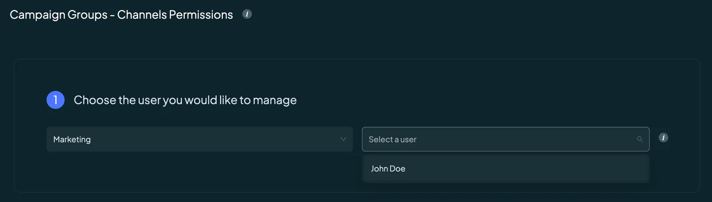
Task: Click the Campaign Groups page title text
Action: click(121, 15)
